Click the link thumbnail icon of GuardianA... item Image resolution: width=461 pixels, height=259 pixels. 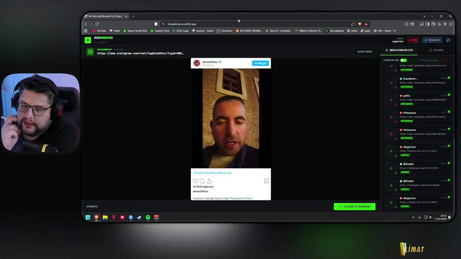391,83
